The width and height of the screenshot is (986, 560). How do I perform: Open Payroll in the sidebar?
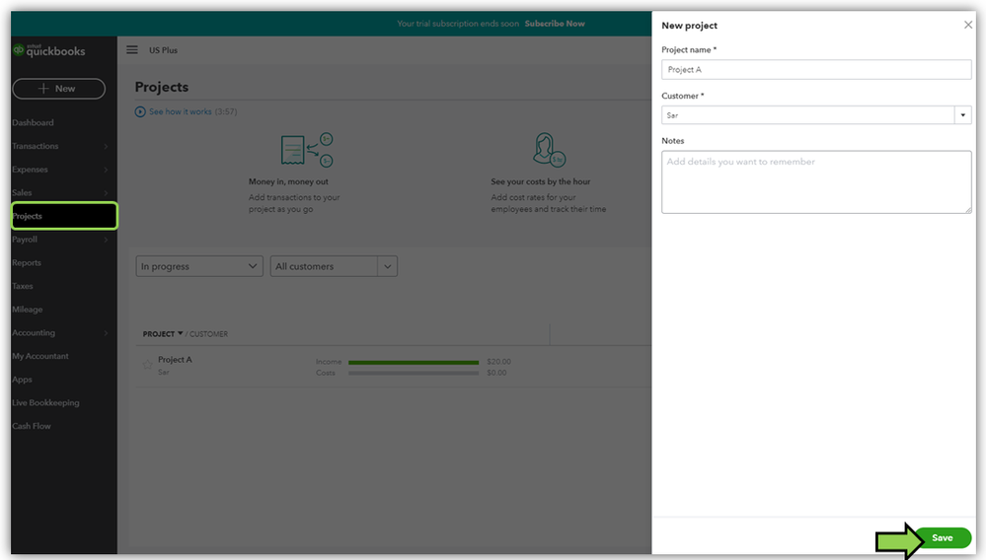coord(25,240)
